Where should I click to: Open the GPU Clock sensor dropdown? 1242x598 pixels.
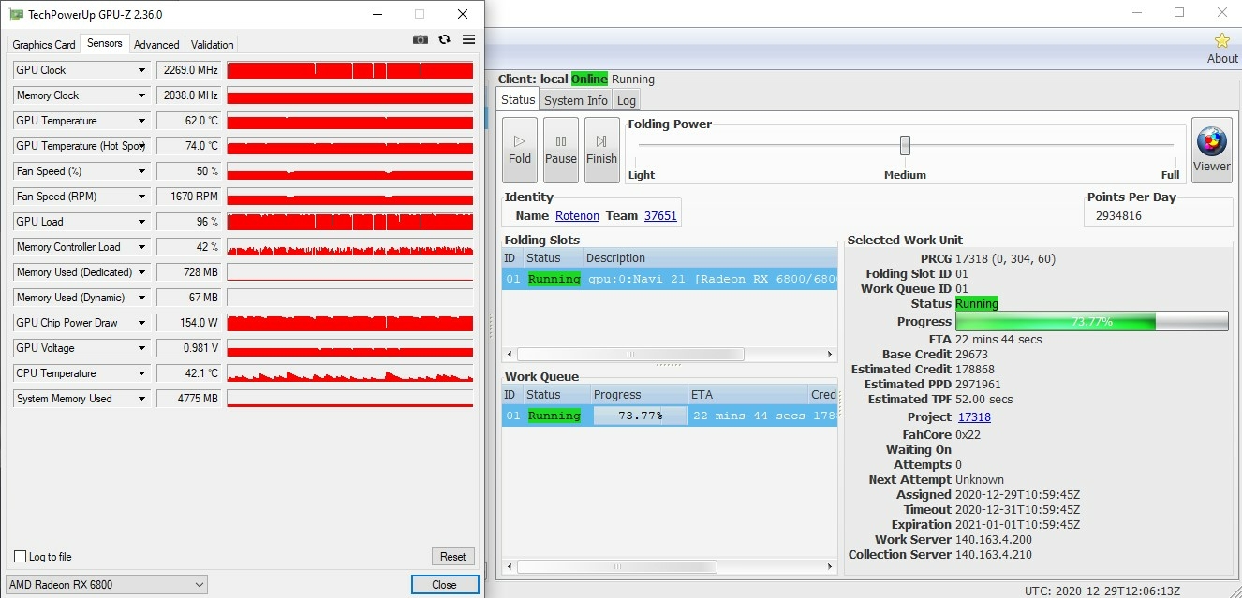(142, 70)
